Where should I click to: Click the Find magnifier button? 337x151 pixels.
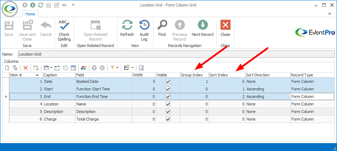coord(162,29)
